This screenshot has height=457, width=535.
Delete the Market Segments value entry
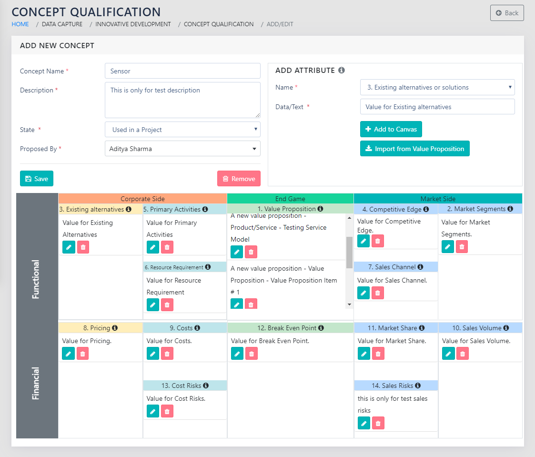(x=462, y=246)
